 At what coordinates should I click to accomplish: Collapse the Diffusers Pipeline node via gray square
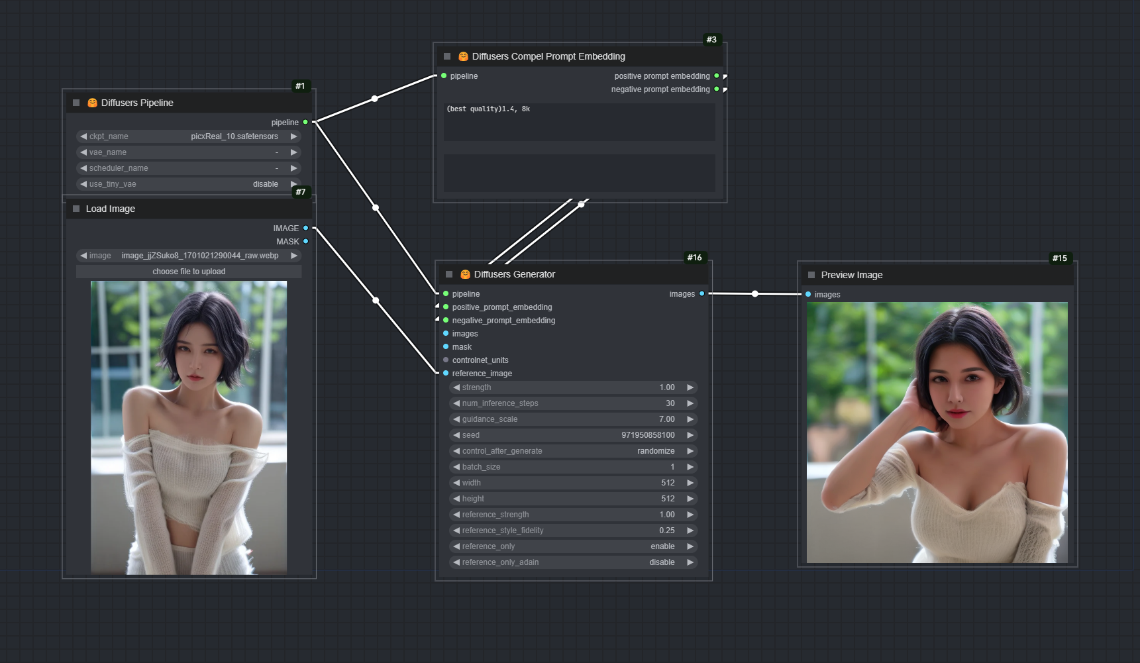click(x=76, y=103)
